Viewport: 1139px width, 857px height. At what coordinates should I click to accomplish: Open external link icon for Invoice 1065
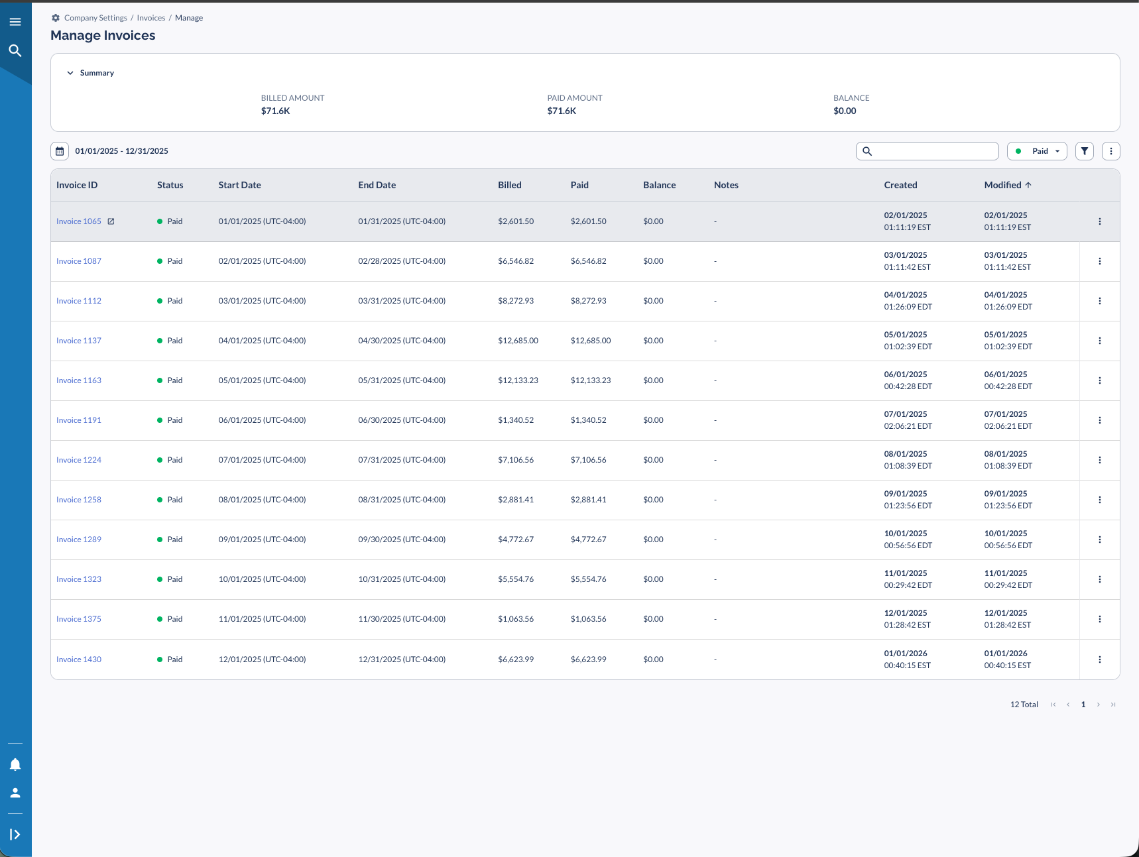[x=111, y=221]
